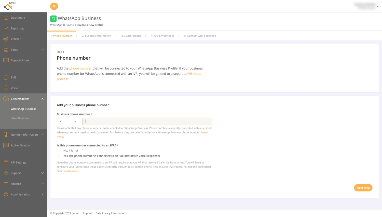Expand the Support sidebar section
Screen dimensions: 382x217
(43, 173)
